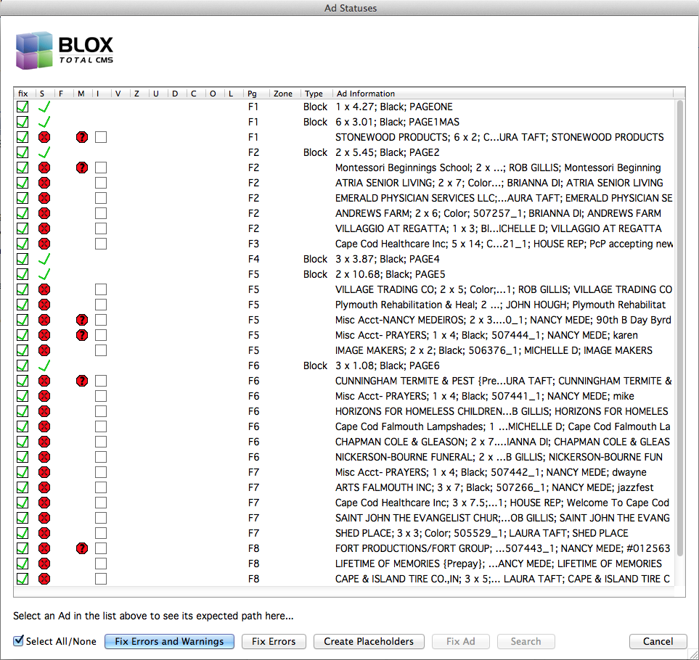Toggle fix checkbox for Cape Cod Falmouth Lampshades
Image resolution: width=699 pixels, height=660 pixels.
pos(23,426)
